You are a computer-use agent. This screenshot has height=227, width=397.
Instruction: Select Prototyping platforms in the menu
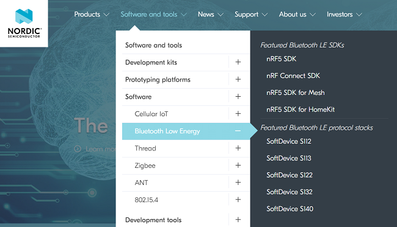[158, 80]
